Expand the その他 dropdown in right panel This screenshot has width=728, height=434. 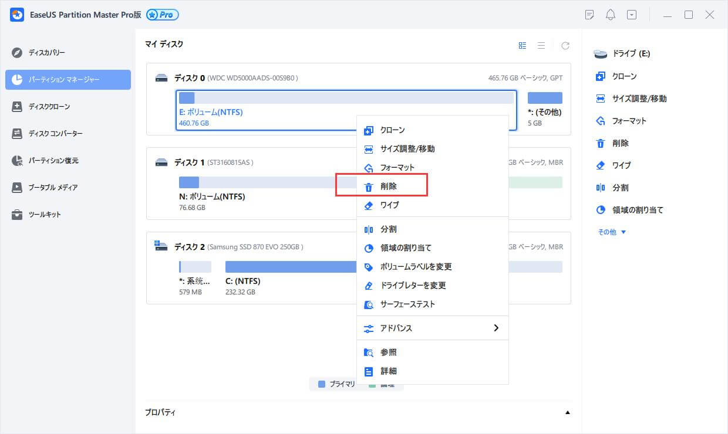612,232
